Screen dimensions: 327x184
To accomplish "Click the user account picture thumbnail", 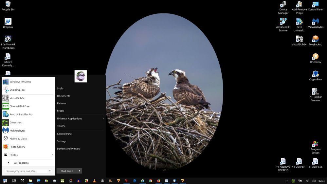I will [x=81, y=76].
